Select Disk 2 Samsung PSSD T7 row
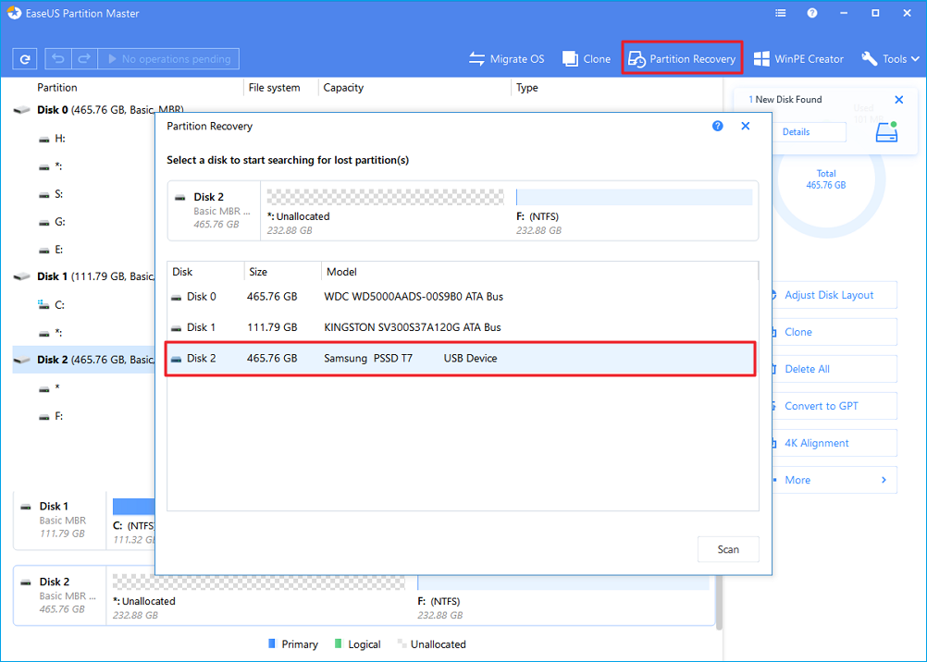Image resolution: width=927 pixels, height=662 pixels. pos(461,358)
